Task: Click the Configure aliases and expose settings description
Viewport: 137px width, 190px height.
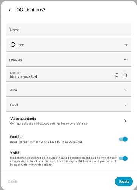Action: (49, 123)
